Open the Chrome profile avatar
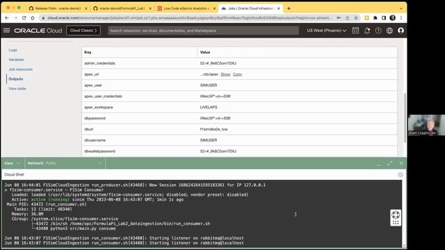 click(x=392, y=18)
